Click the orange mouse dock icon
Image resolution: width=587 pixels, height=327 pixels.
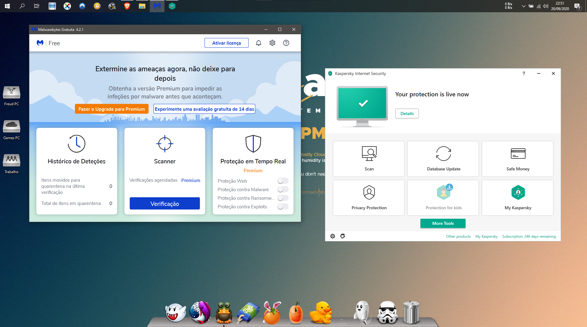coord(296,313)
